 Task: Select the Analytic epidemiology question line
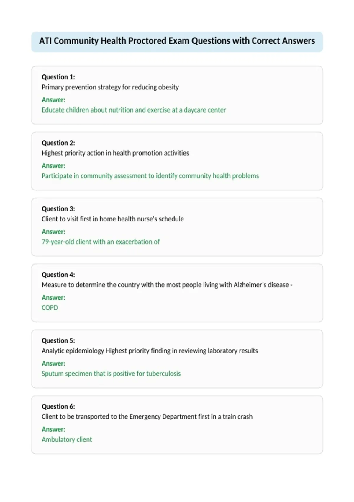pyautogui.click(x=150, y=351)
